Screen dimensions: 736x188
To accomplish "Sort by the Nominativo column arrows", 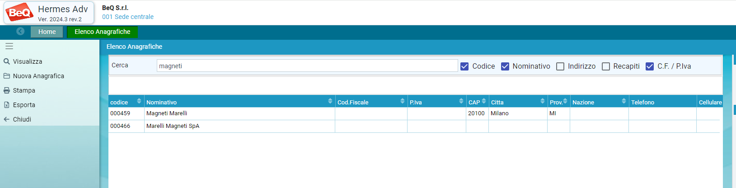I will 330,101.
